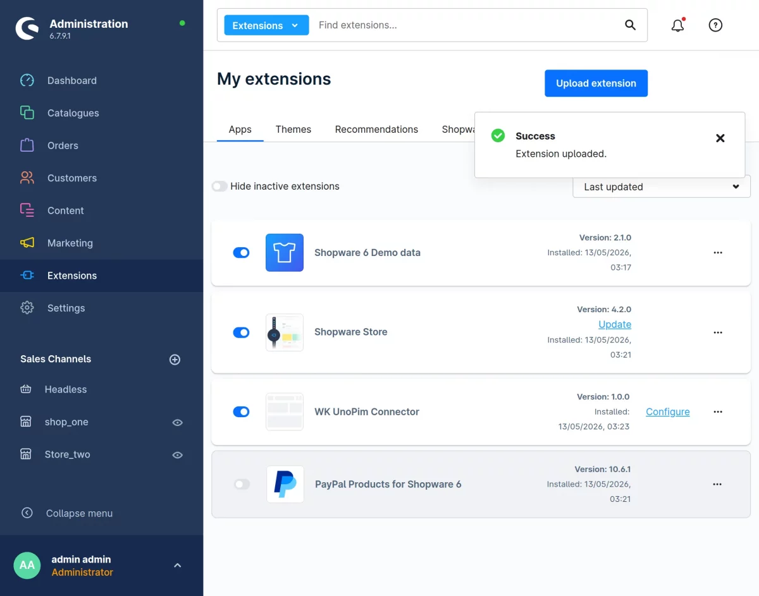Click the Shopware 6 Demo data name
Screen dimensions: 759x596
[367, 253]
